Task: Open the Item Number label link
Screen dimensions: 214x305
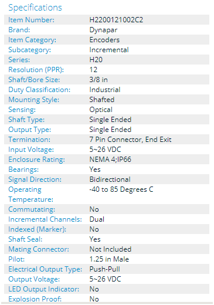Action: point(31,20)
